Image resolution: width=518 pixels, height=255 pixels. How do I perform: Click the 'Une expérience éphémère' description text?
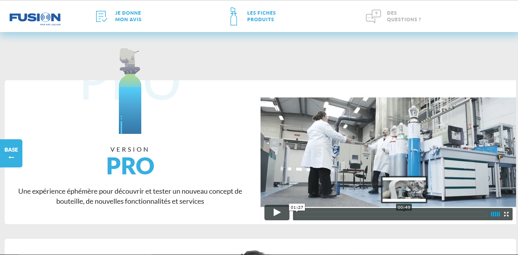pos(130,196)
